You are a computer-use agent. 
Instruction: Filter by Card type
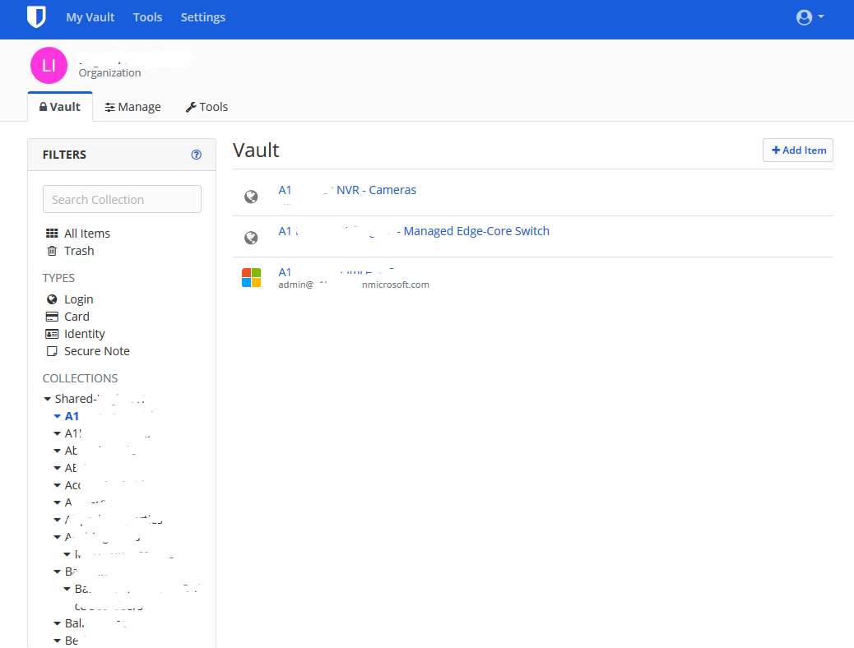(77, 317)
